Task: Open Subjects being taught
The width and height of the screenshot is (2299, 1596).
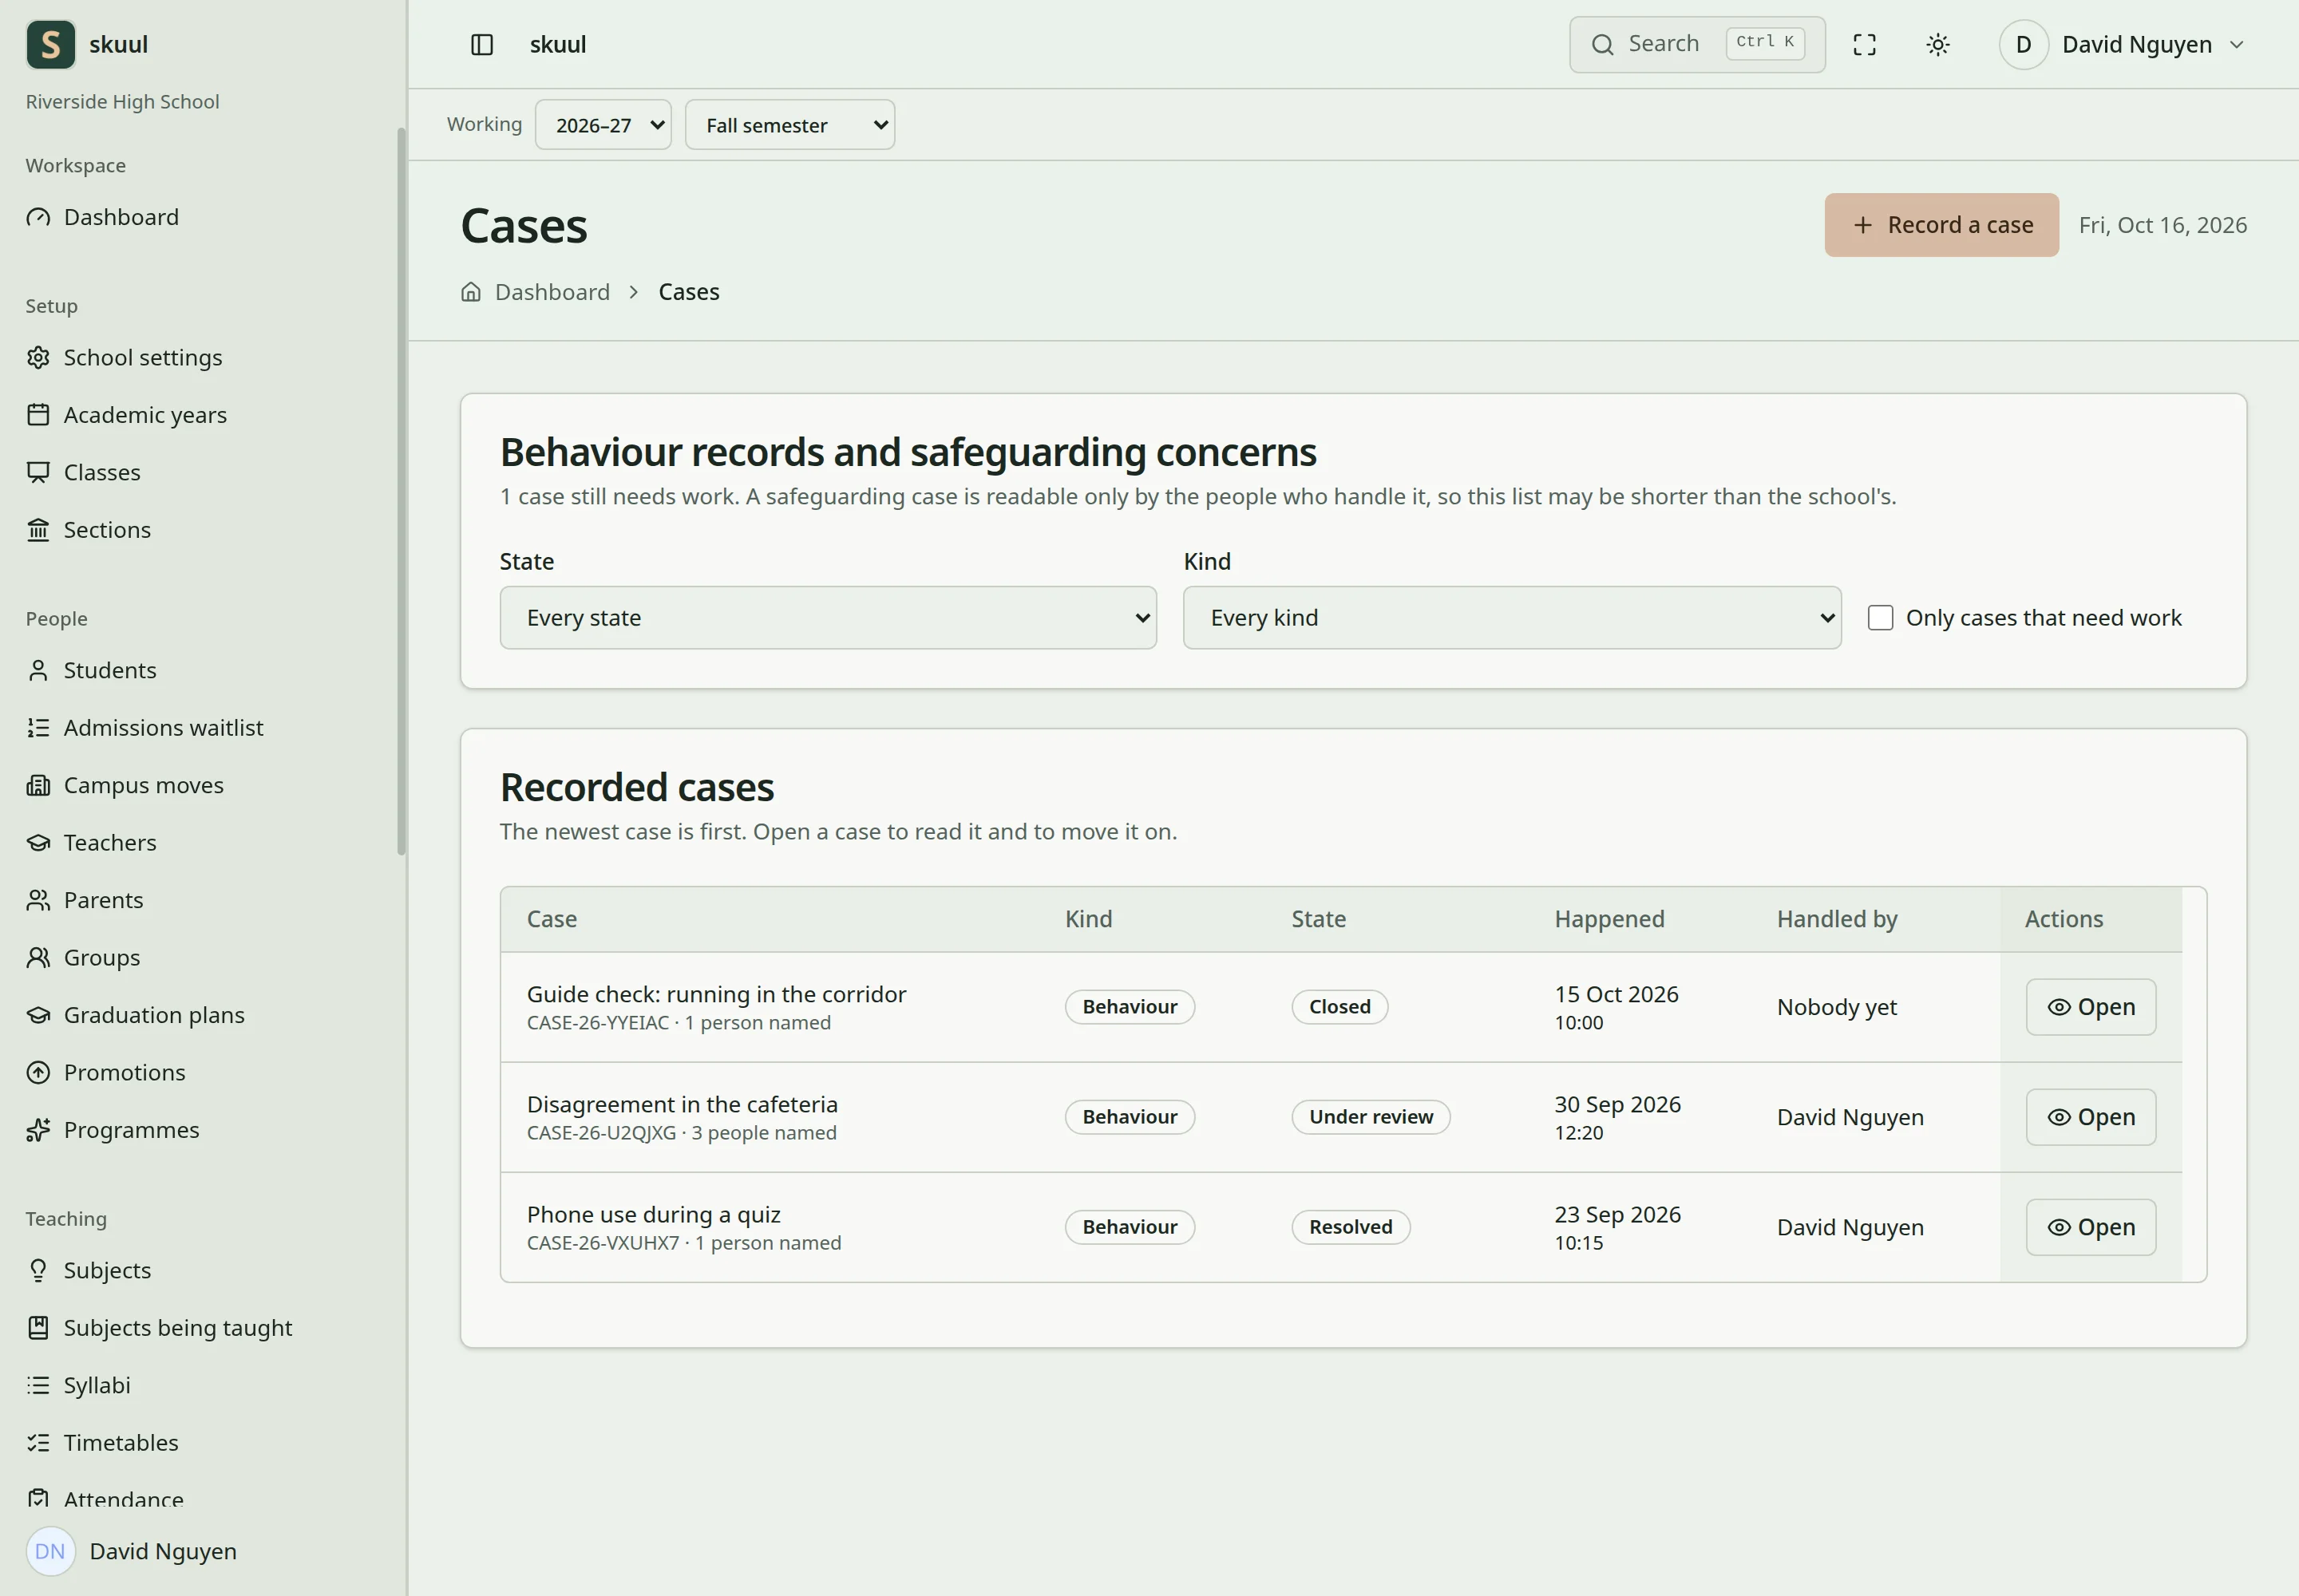Action: pos(159,1327)
